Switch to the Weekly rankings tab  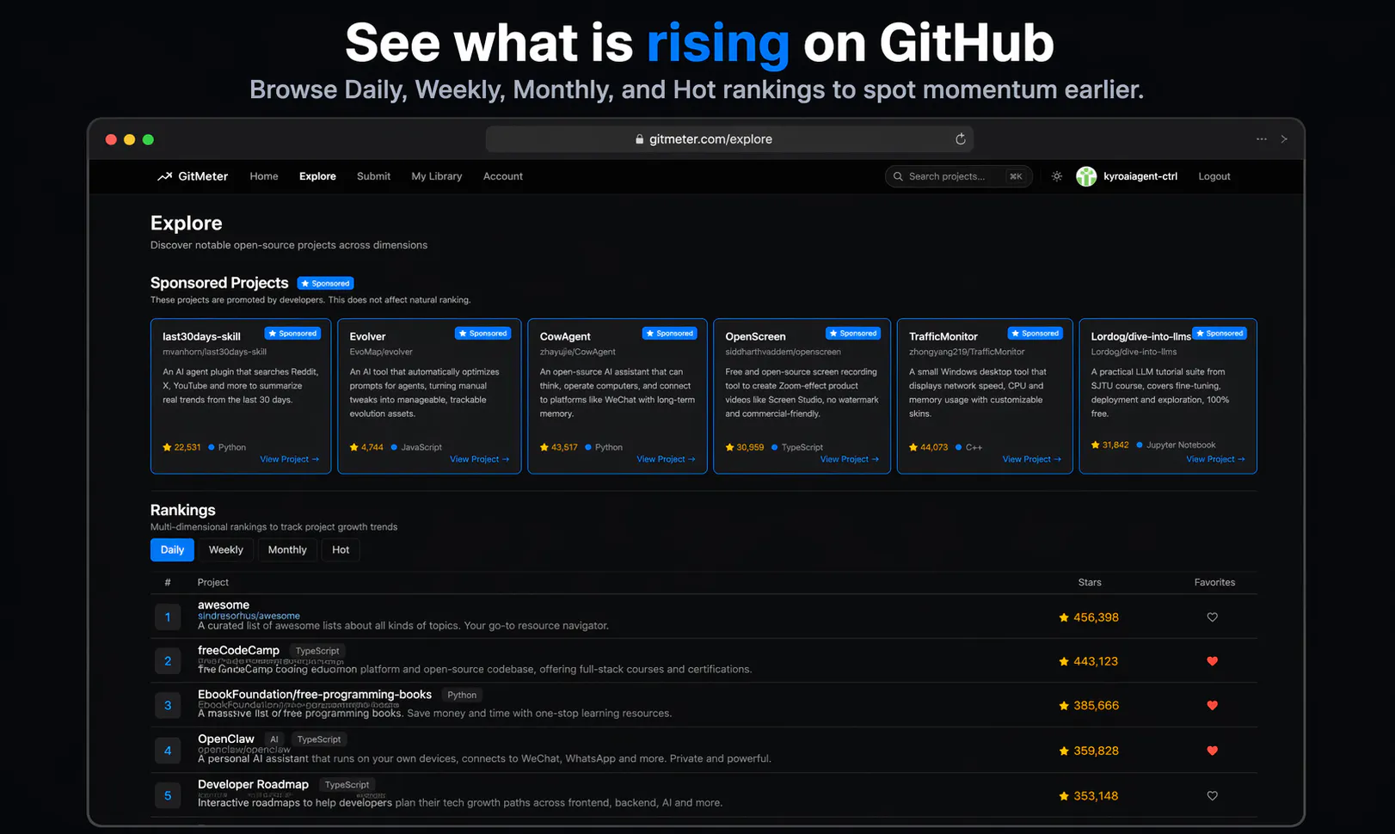tap(226, 550)
